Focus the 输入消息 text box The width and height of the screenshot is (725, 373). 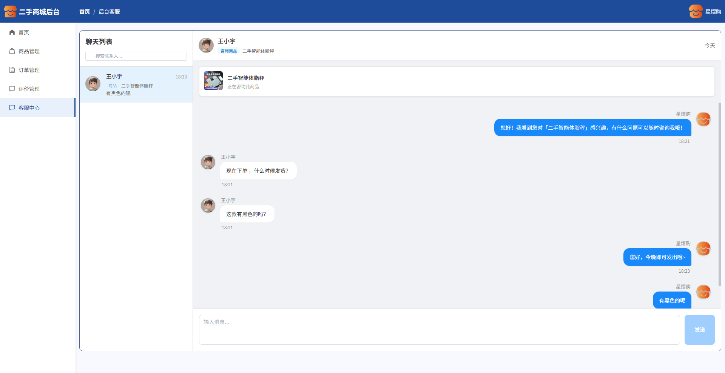tap(439, 330)
